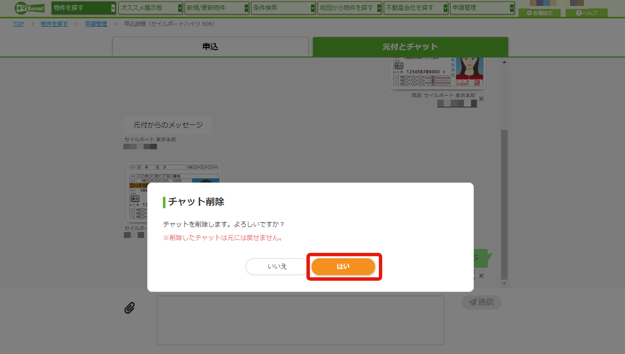Click the paperclip attachment icon
The width and height of the screenshot is (625, 354).
(x=129, y=308)
